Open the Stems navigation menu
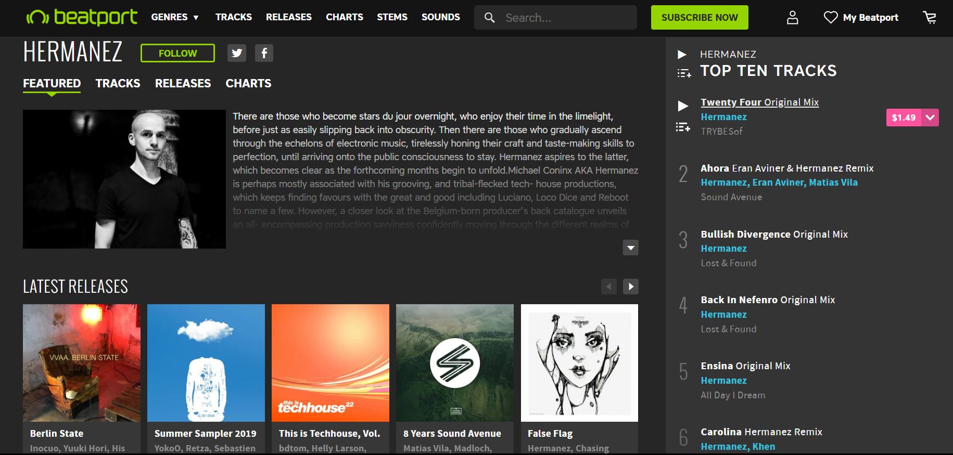This screenshot has height=455, width=953. coord(392,17)
